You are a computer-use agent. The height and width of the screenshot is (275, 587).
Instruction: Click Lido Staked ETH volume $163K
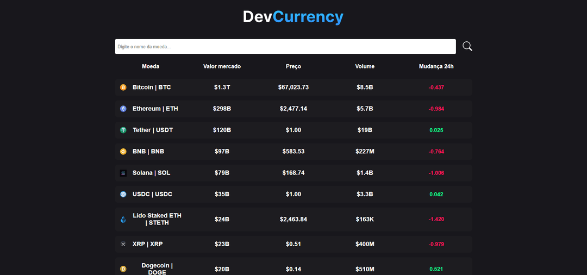pos(365,219)
